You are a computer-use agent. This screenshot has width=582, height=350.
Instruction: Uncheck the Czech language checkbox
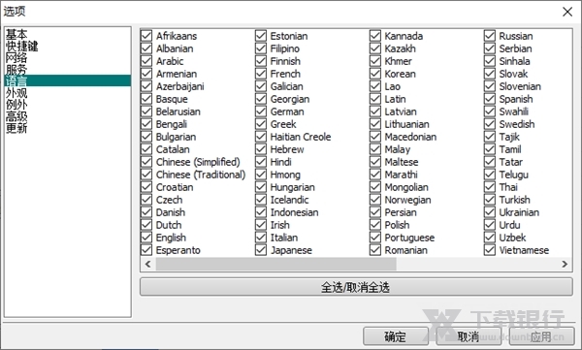pyautogui.click(x=146, y=200)
